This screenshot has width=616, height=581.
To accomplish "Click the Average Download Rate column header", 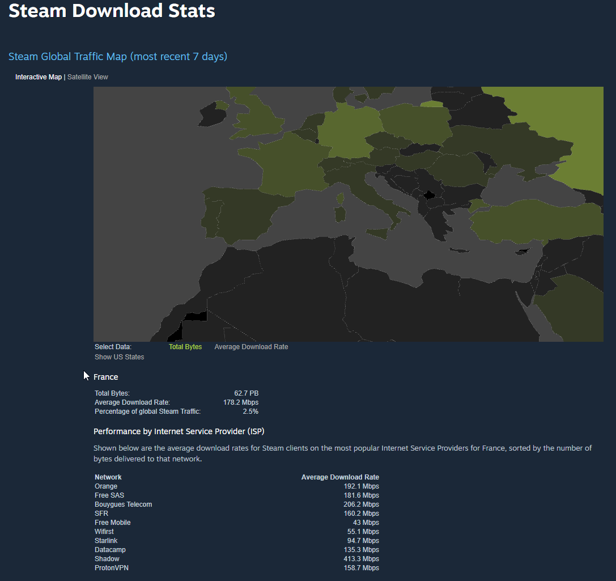I will pos(340,477).
